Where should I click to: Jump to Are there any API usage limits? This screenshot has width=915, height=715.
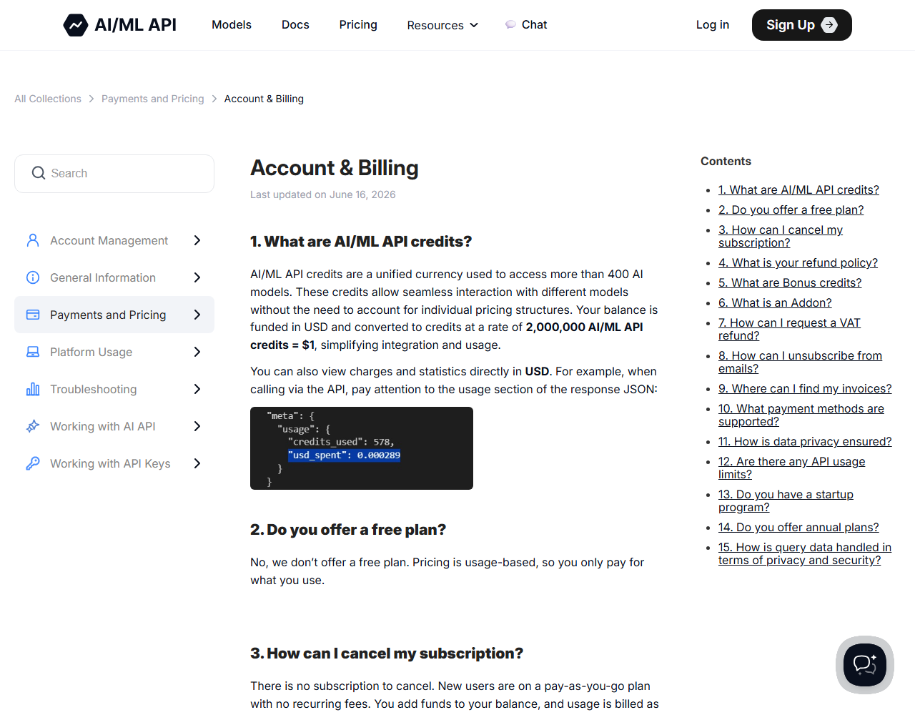click(791, 468)
